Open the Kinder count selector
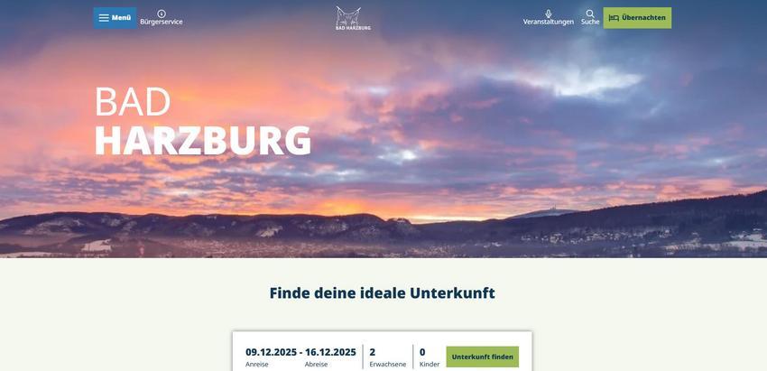This screenshot has height=371, width=767. click(430, 357)
